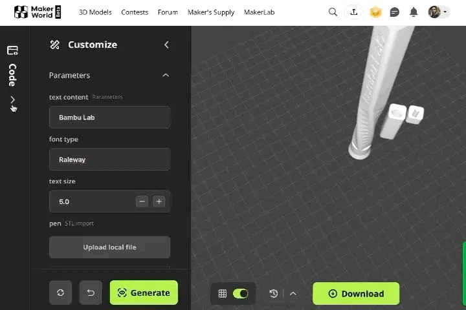
Task: Click the green side tab at right edge
Action: pyautogui.click(x=464, y=273)
